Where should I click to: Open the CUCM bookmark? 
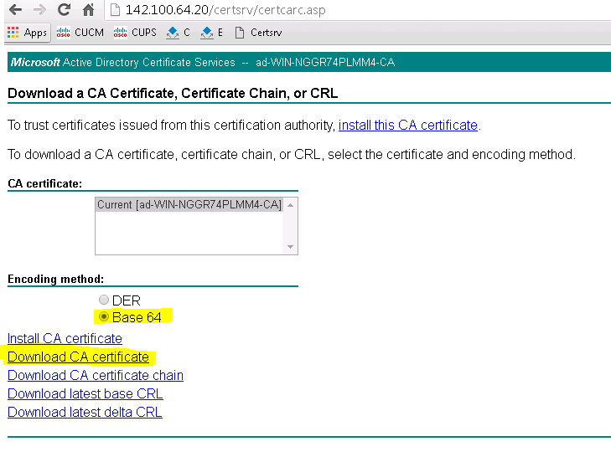(80, 33)
